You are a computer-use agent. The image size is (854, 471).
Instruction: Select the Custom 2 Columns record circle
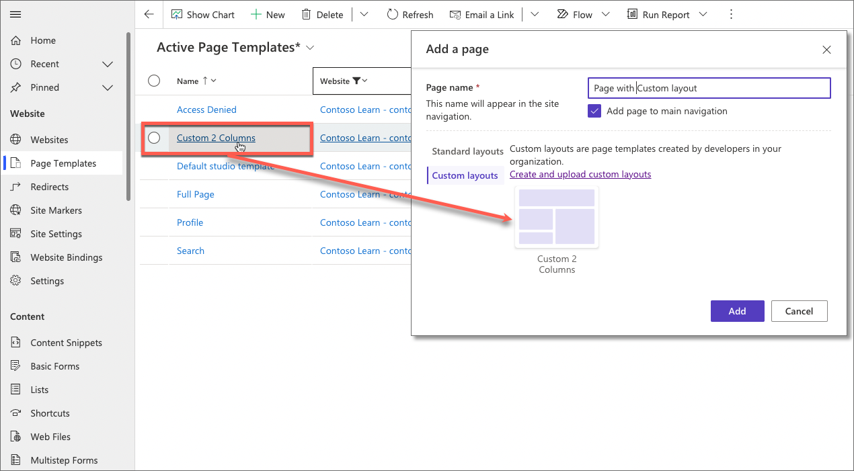[x=154, y=137]
